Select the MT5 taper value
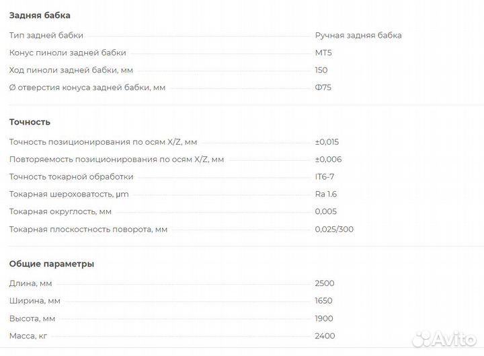 point(323,52)
